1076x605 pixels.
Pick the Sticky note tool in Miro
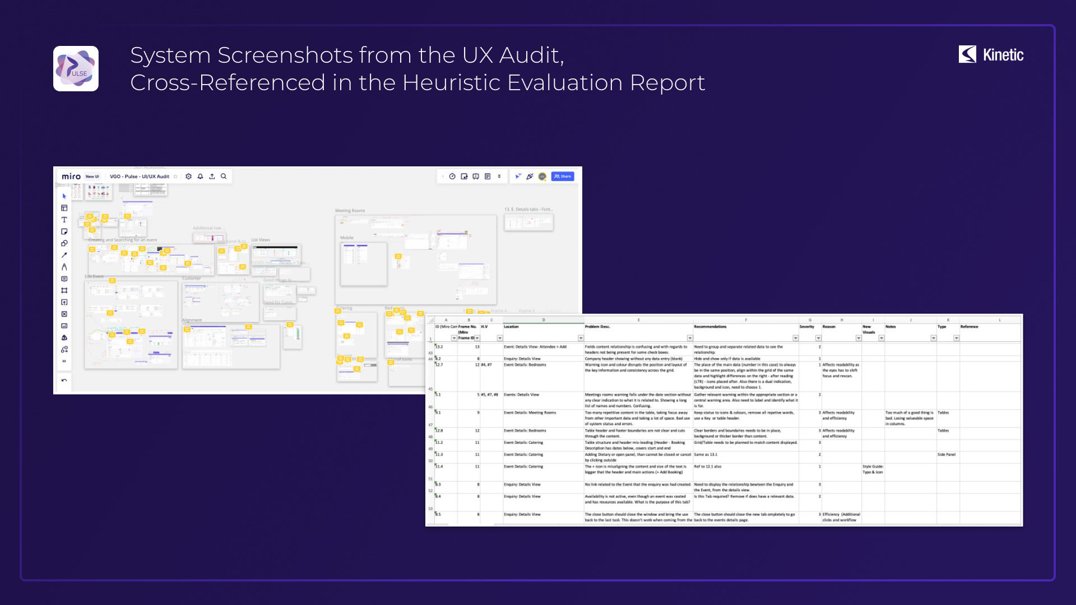point(64,231)
